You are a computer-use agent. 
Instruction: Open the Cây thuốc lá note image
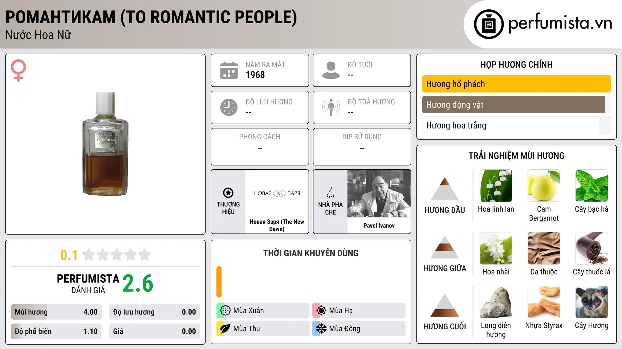[592, 248]
